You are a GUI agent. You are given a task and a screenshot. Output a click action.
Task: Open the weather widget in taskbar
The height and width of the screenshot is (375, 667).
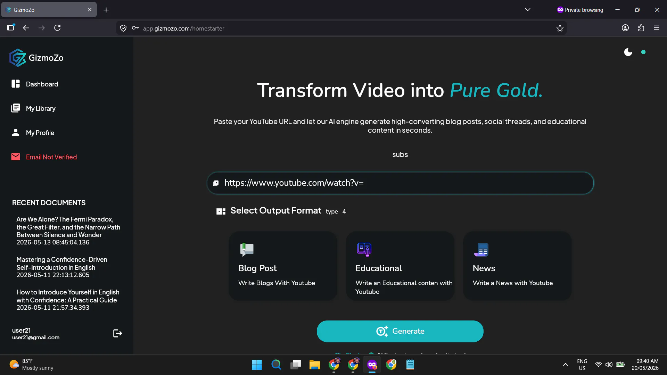[31, 365]
